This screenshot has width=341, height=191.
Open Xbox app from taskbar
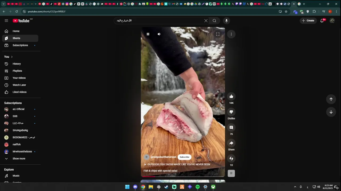click(213, 187)
